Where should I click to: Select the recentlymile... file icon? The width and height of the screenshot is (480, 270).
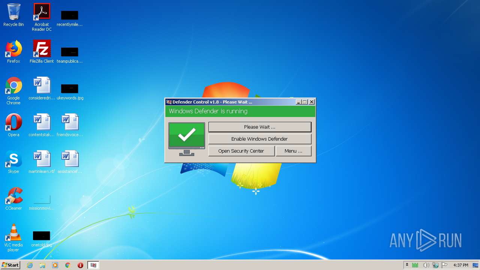[x=70, y=18]
